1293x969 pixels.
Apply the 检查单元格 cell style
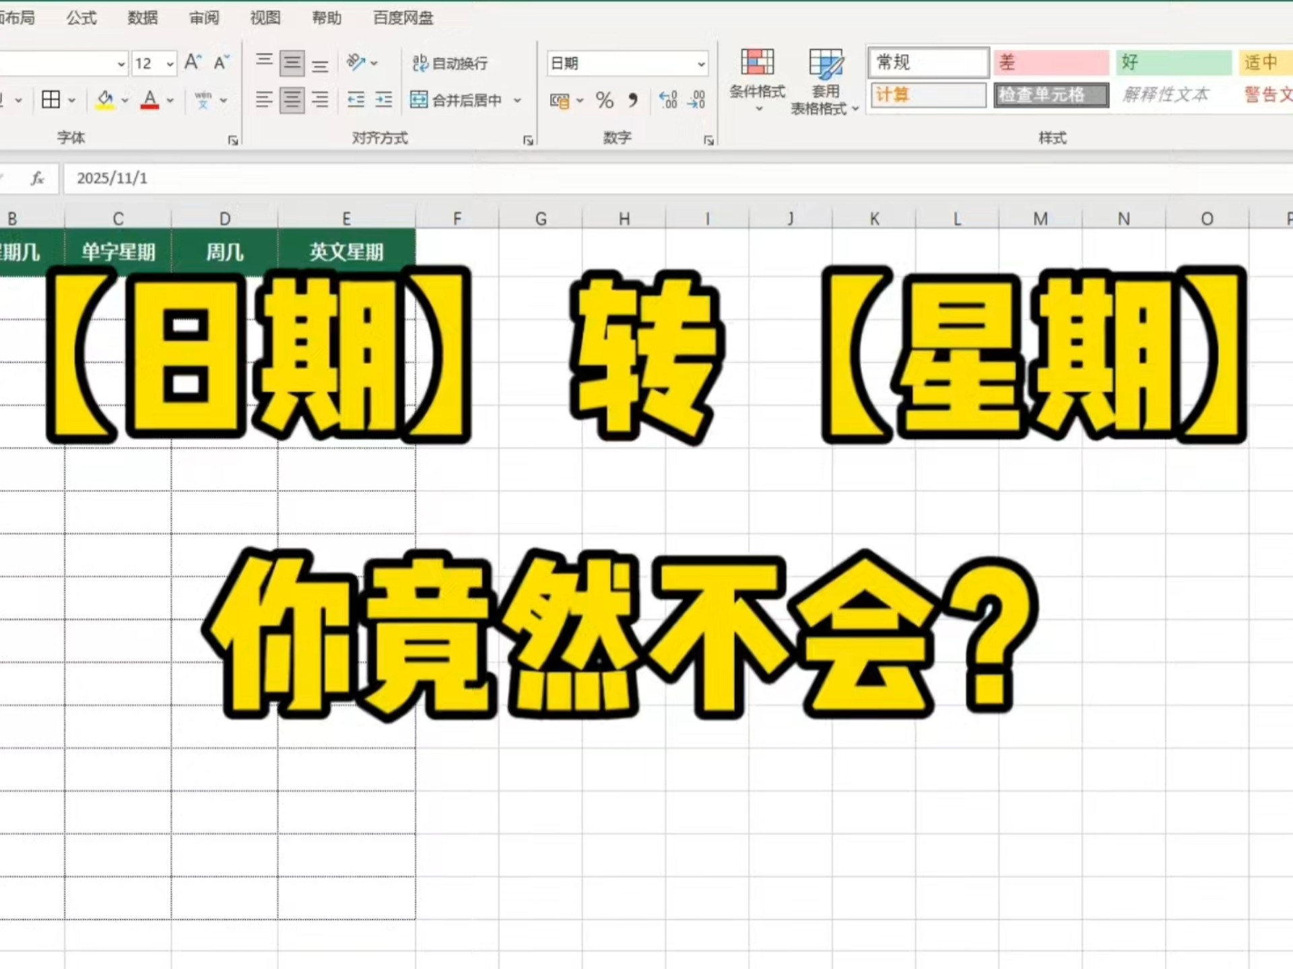click(1051, 95)
